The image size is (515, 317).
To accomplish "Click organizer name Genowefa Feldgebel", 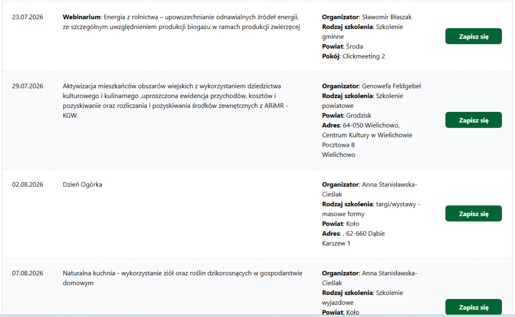I will click(x=391, y=86).
